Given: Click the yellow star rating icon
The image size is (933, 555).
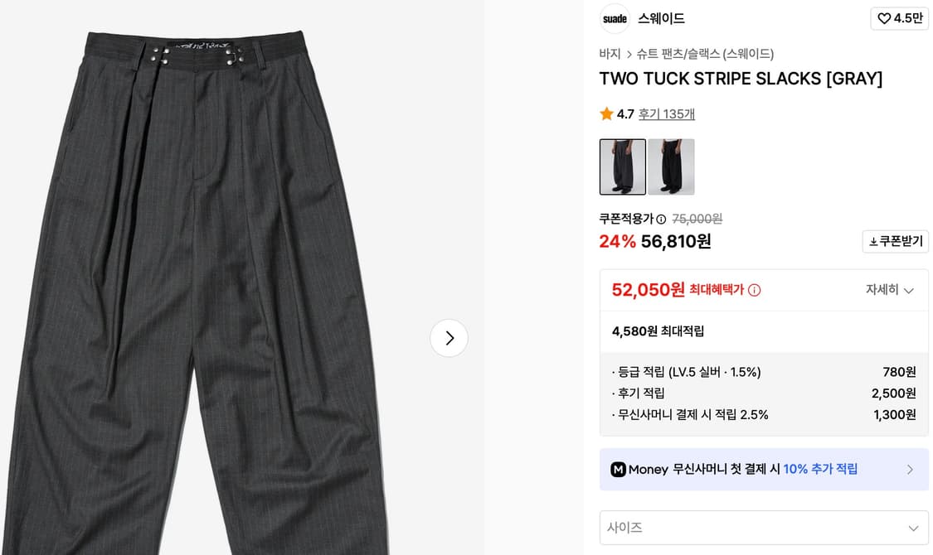Looking at the screenshot, I should click(x=606, y=113).
